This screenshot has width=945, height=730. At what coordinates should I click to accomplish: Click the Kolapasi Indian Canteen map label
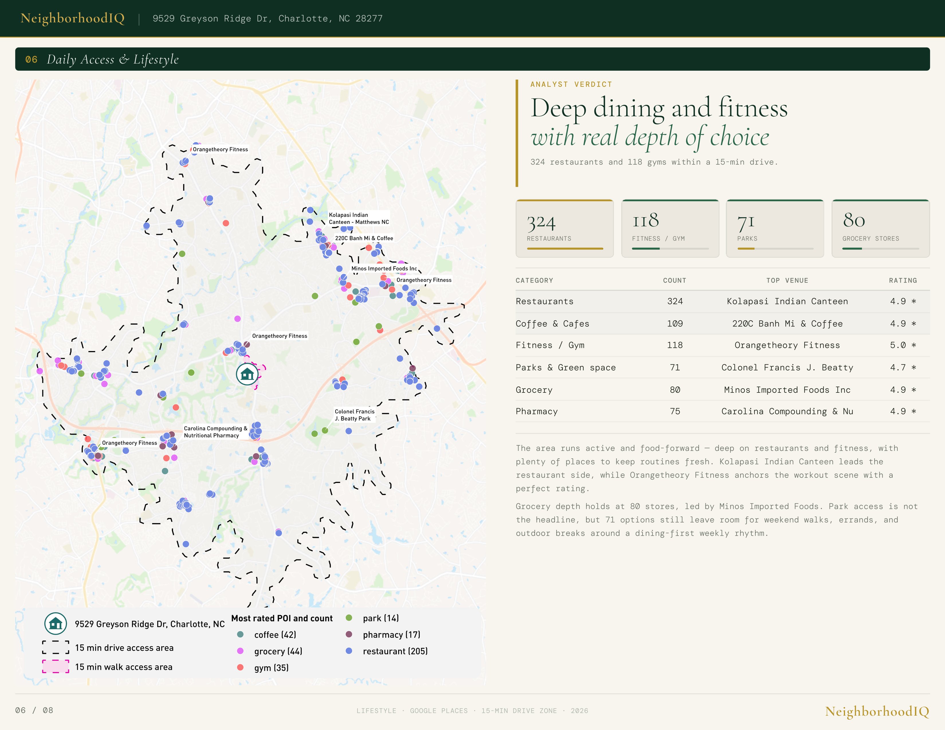pyautogui.click(x=359, y=218)
